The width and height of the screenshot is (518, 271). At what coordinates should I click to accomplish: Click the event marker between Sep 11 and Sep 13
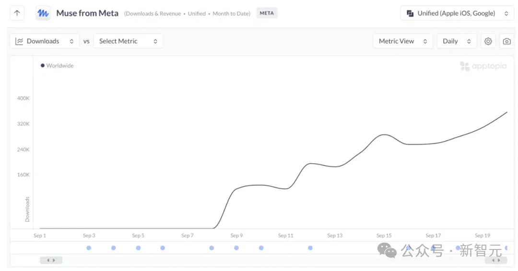point(310,248)
